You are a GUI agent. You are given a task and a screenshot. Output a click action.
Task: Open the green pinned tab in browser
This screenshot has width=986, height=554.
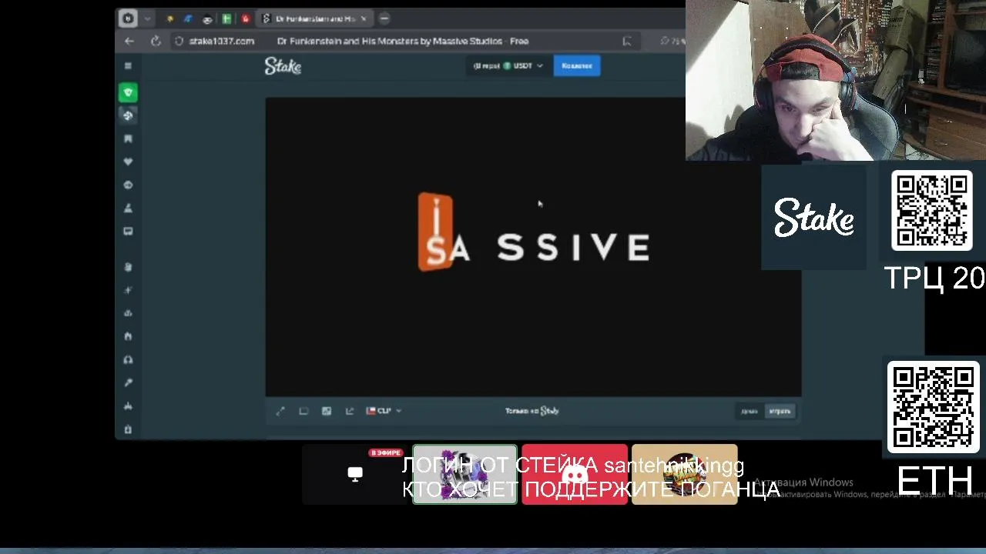tap(226, 18)
